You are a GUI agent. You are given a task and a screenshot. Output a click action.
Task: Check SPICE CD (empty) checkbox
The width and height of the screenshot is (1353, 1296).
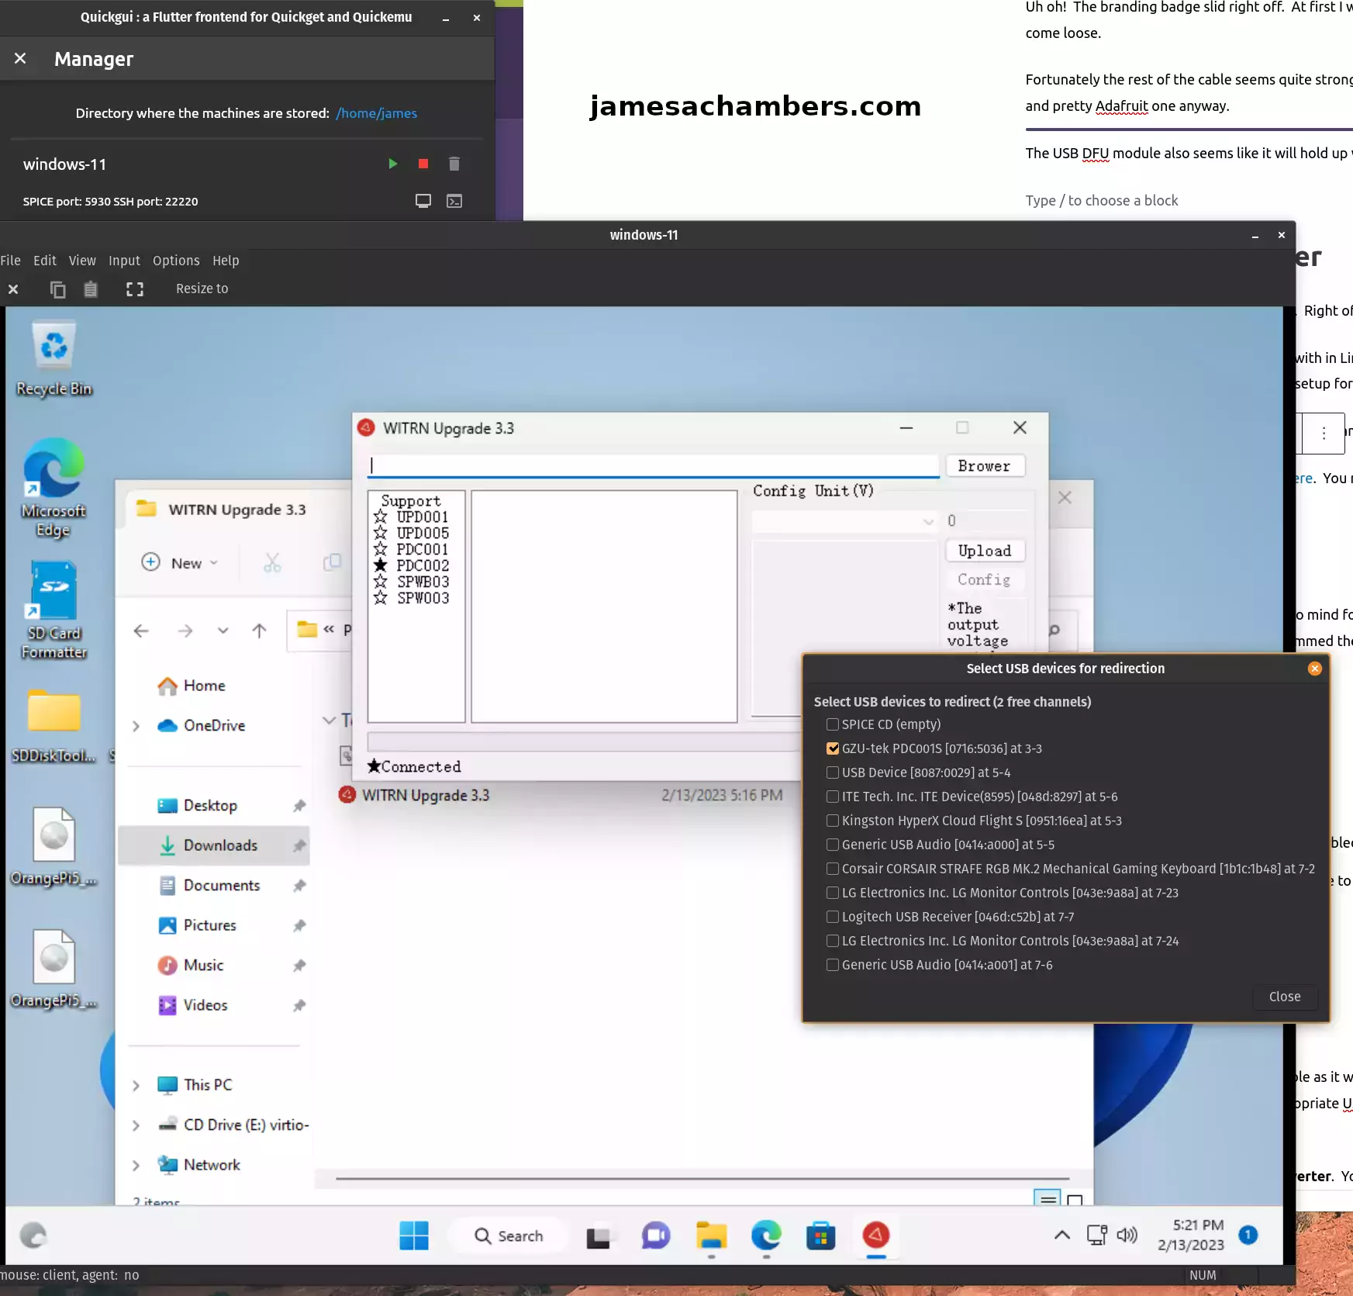(833, 724)
